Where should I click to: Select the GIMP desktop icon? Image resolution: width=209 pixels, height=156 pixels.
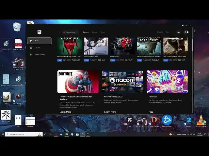pos(6,97)
